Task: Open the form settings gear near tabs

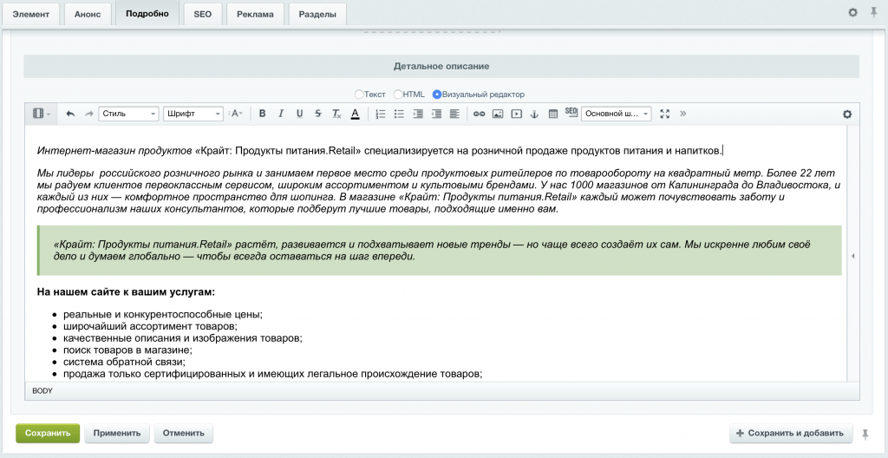Action: (x=853, y=12)
